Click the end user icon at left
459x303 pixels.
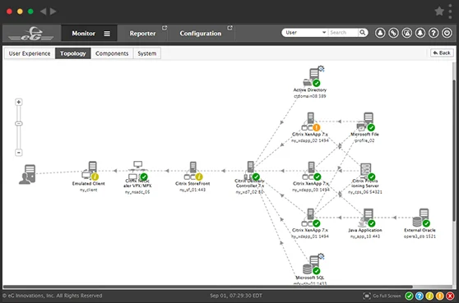pos(27,174)
